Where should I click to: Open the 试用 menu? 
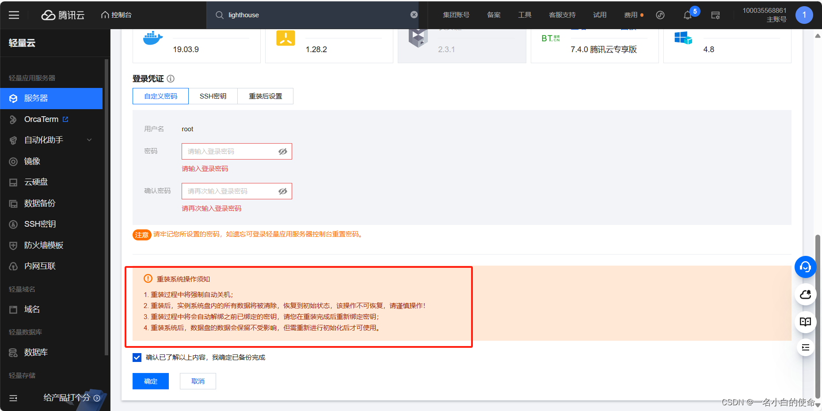600,15
